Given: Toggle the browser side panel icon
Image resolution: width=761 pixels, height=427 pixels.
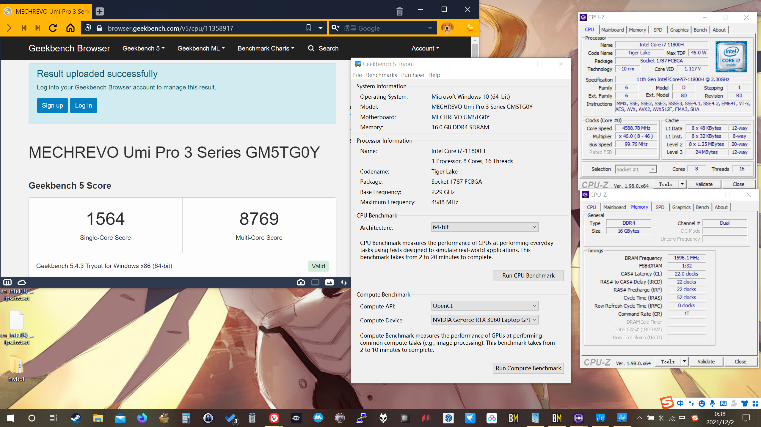Looking at the screenshot, I should click(7, 282).
